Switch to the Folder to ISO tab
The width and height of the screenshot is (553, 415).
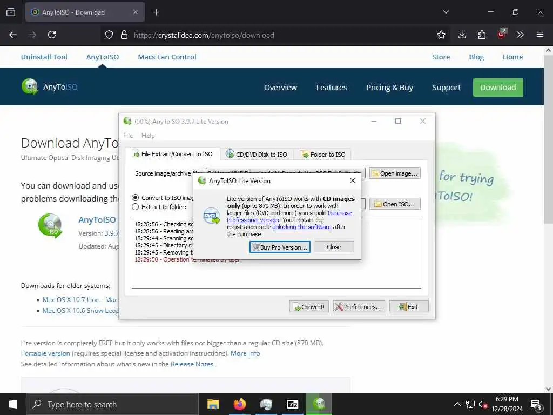click(323, 154)
